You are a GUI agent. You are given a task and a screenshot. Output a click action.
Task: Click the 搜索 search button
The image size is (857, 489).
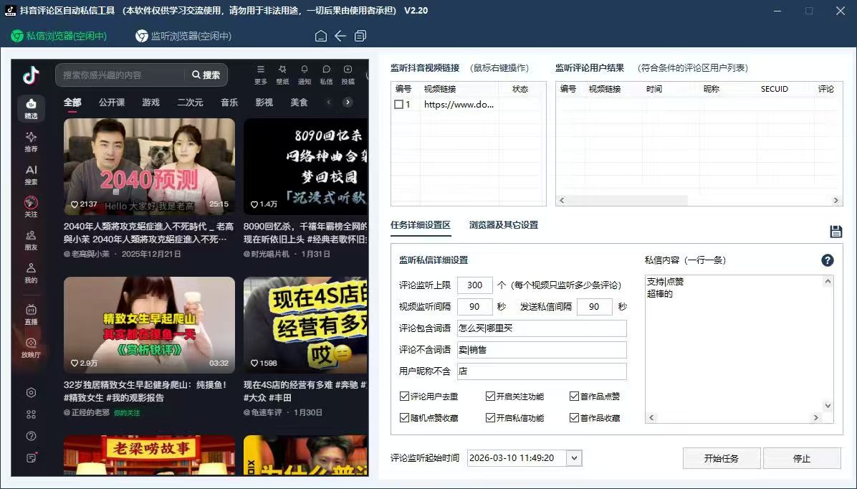coord(206,75)
